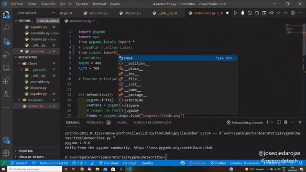Image resolution: width=306 pixels, height=172 pixels.
Task: Choose the Nave autocomplete suggestion
Action: (x=177, y=58)
